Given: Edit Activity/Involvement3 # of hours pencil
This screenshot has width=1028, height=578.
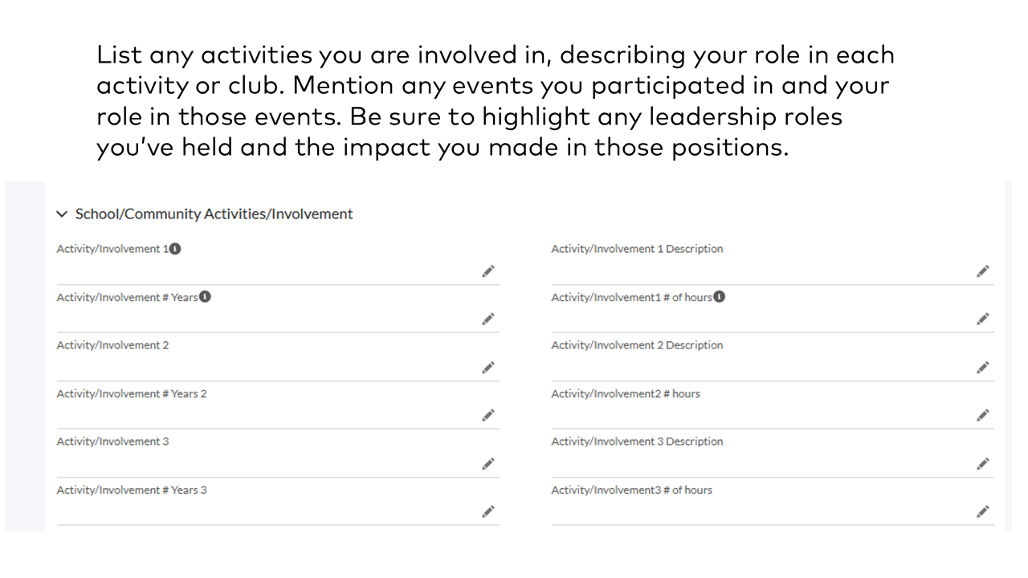Looking at the screenshot, I should tap(983, 511).
